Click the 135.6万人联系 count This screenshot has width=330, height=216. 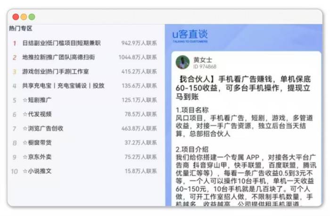(139, 86)
